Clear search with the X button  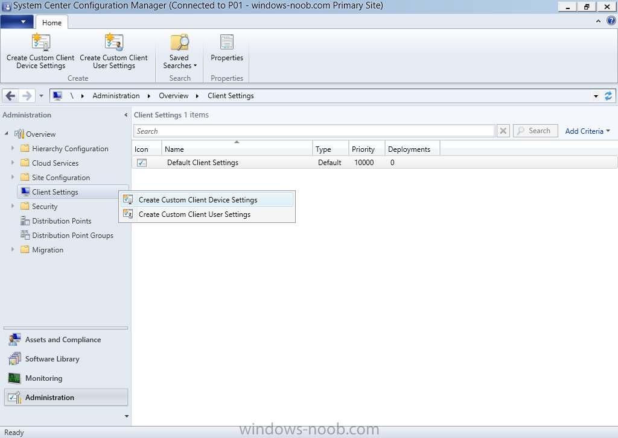click(x=503, y=131)
